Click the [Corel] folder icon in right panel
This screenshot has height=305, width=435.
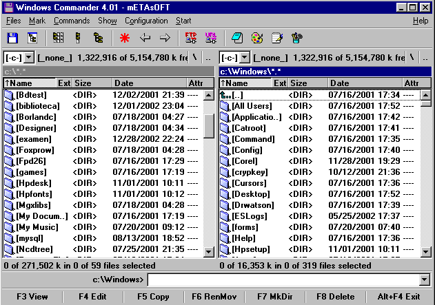[x=225, y=161]
